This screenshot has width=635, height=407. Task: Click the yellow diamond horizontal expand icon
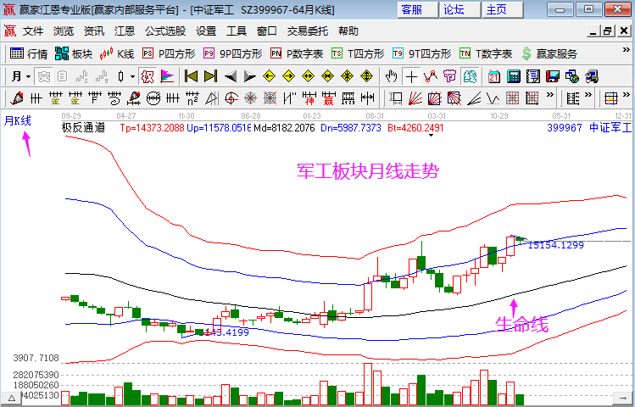(x=308, y=76)
